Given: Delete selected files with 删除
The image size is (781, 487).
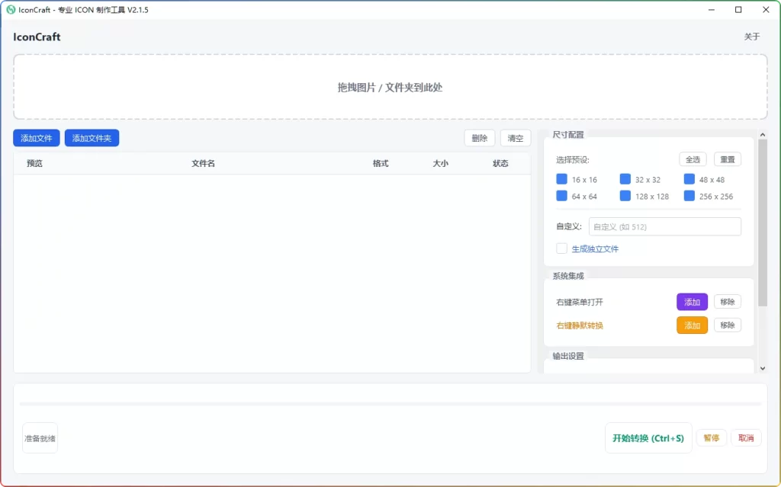Looking at the screenshot, I should tap(479, 138).
